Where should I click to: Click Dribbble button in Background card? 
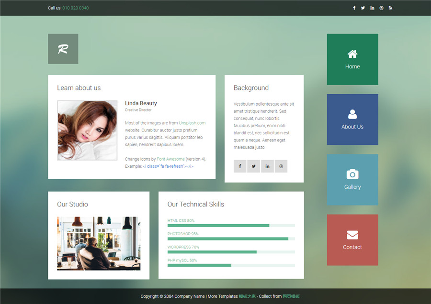[281, 166]
